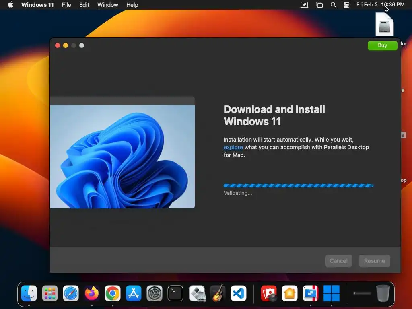Screen dimensions: 412x309
Task: Launch Firefox from the dock
Action: 92,293
